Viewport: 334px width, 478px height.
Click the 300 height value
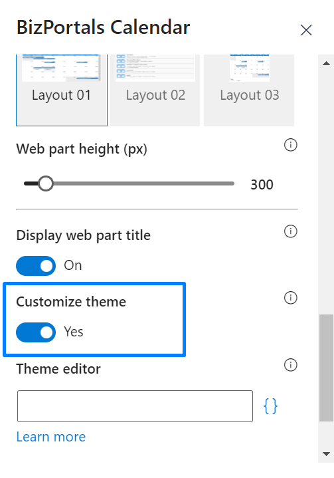[262, 185]
